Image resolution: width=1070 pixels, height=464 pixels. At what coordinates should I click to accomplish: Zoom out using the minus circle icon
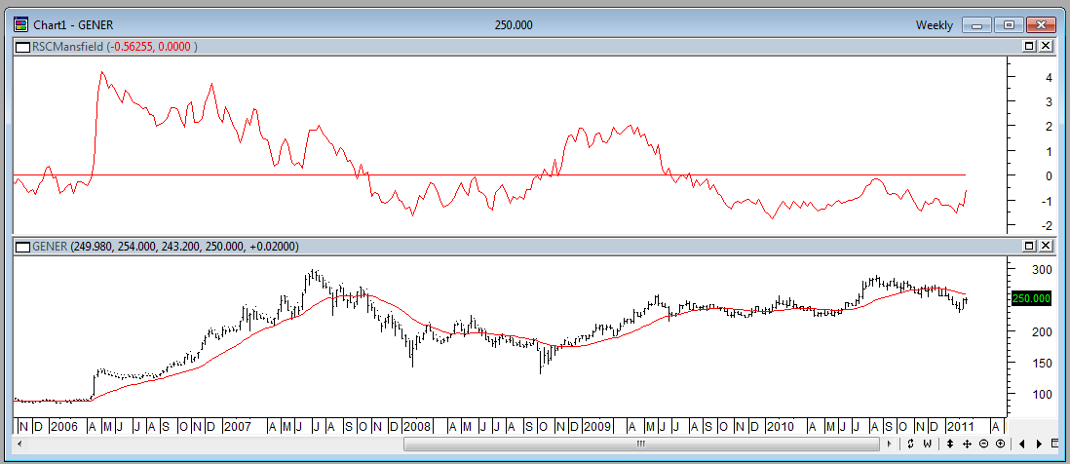point(983,445)
